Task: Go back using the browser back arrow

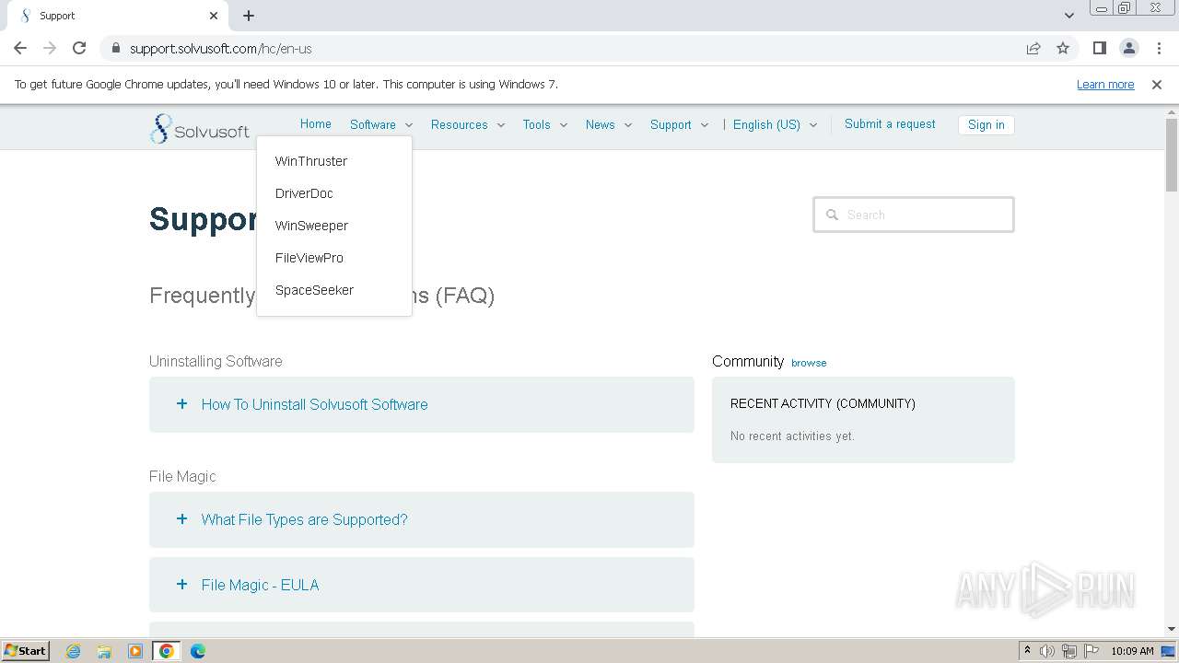Action: pos(20,48)
